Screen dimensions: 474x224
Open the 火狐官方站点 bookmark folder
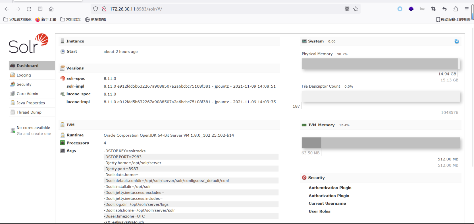pyautogui.click(x=17, y=19)
